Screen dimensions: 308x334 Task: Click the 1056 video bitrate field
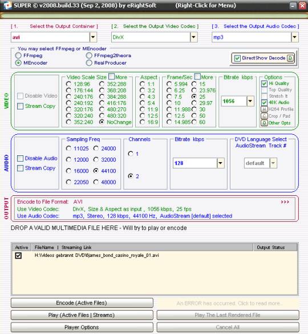tap(234, 101)
